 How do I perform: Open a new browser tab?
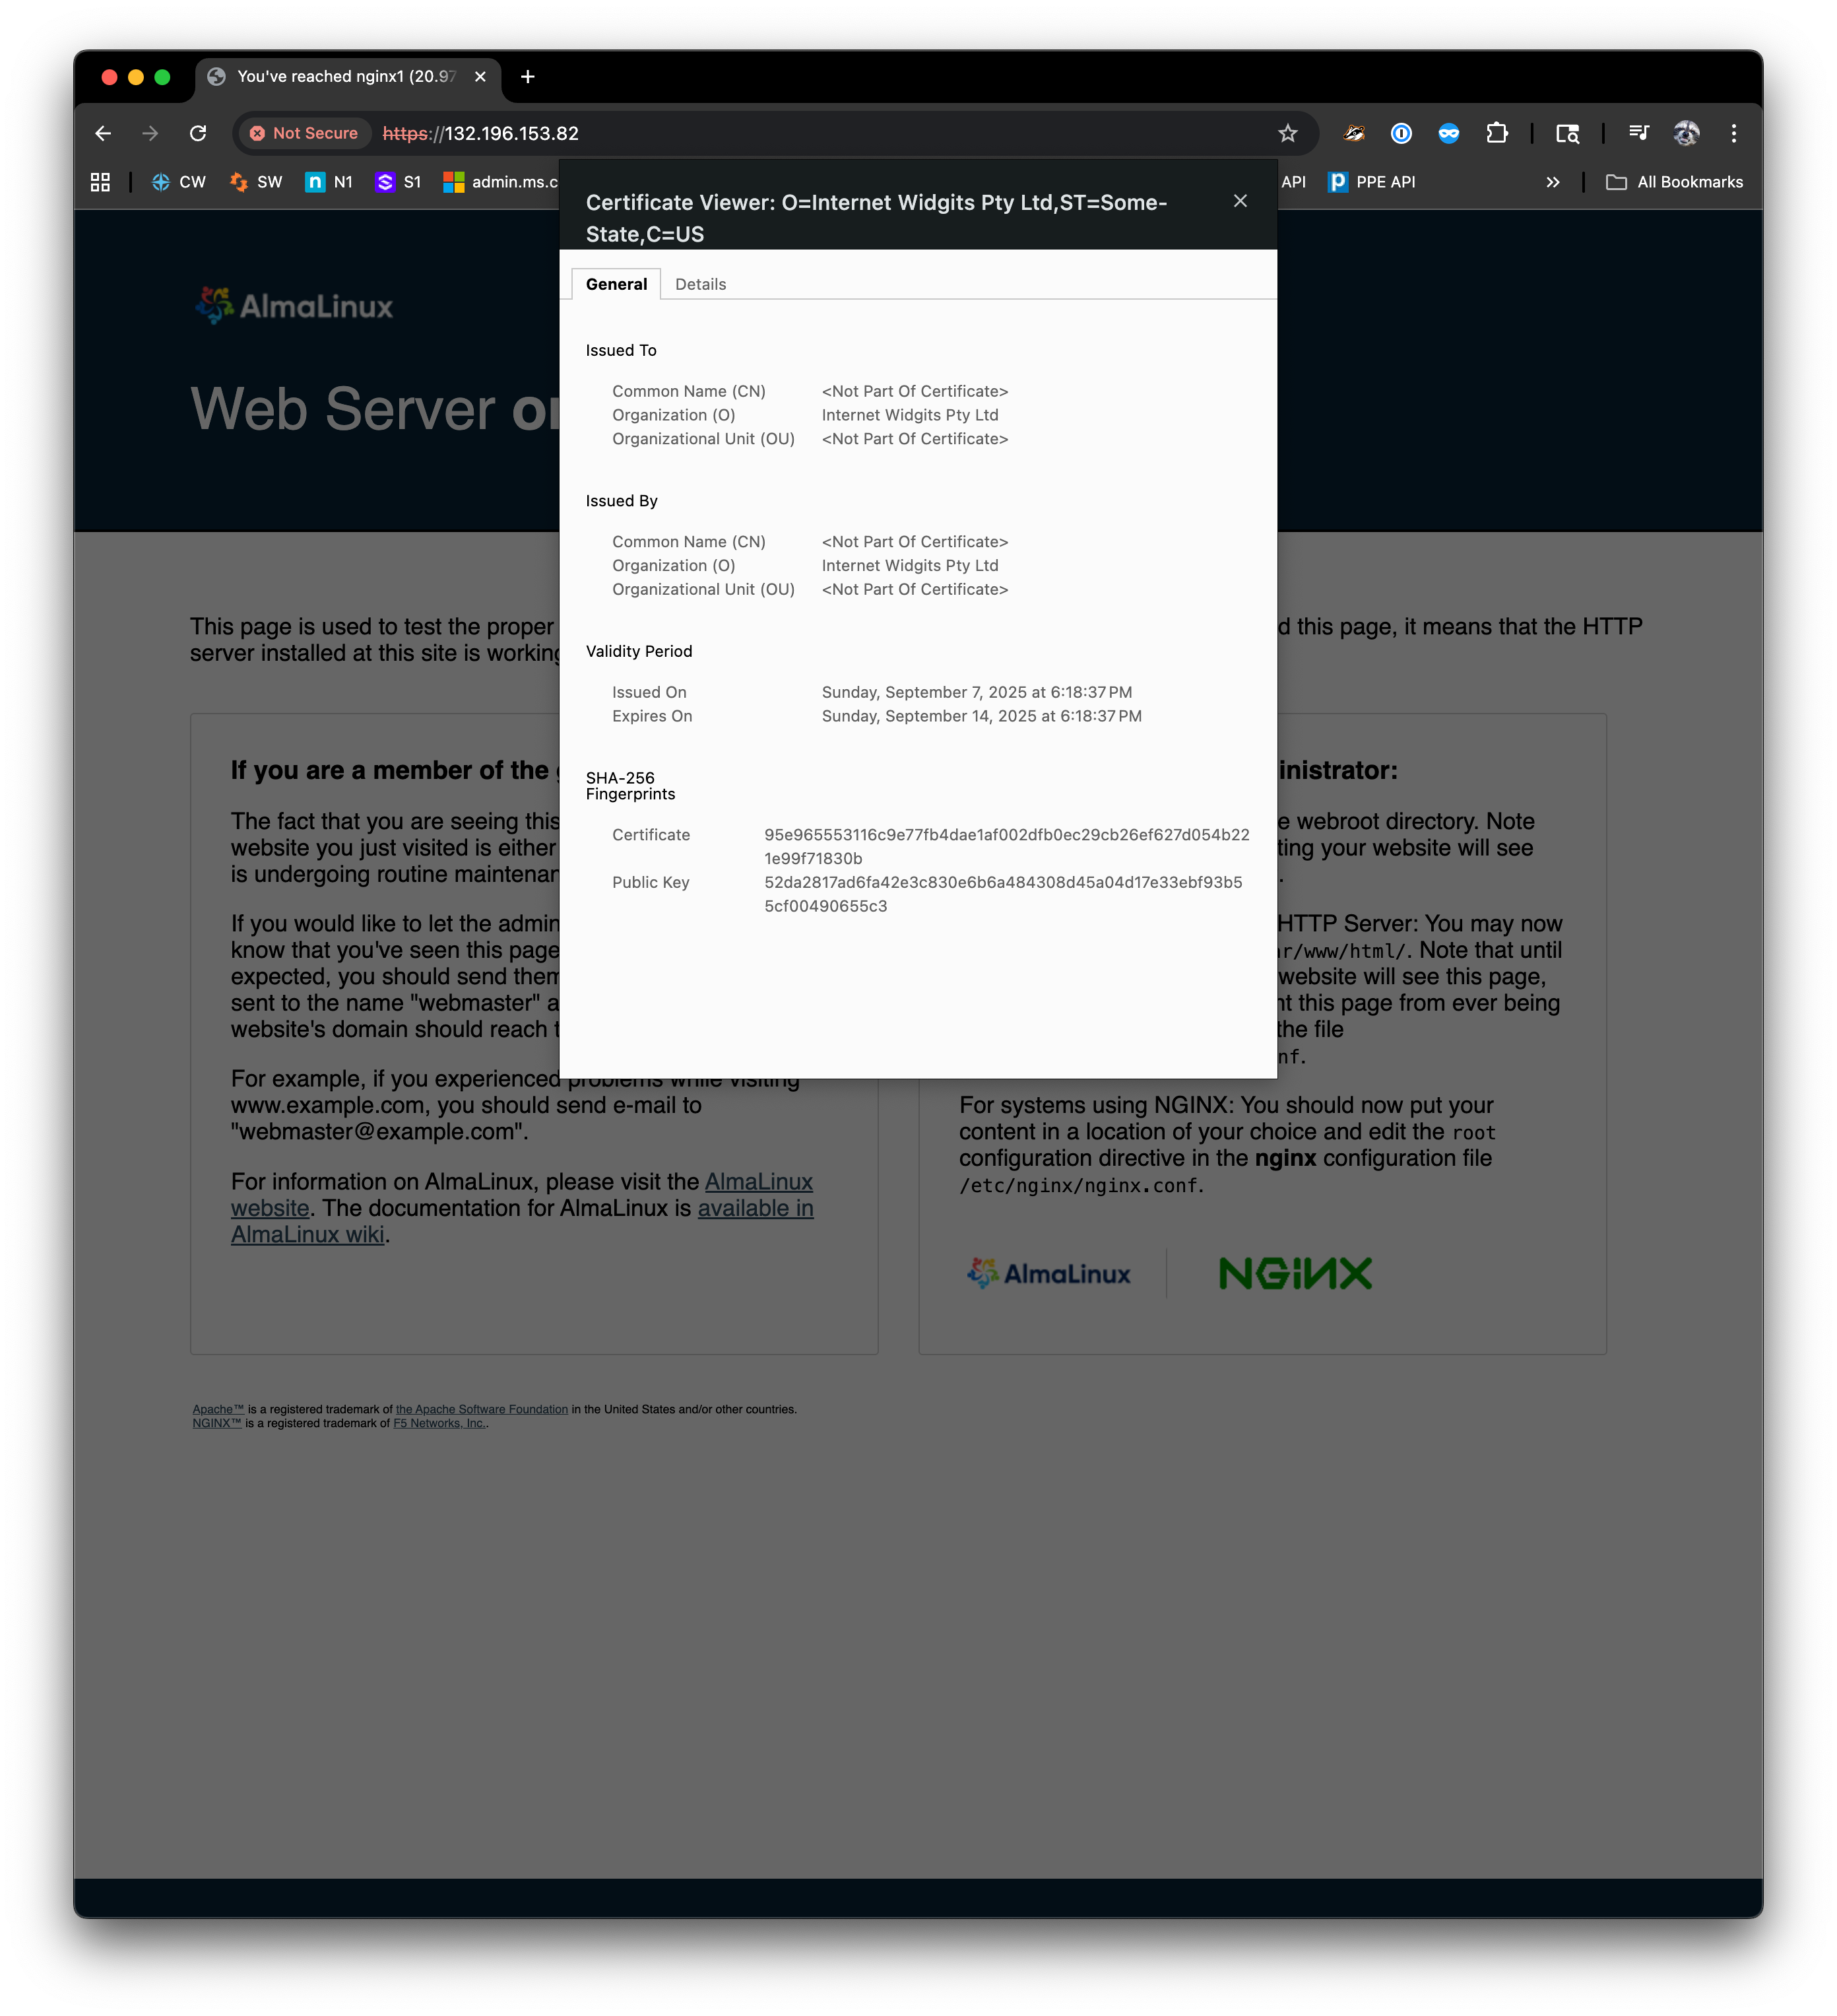point(528,77)
